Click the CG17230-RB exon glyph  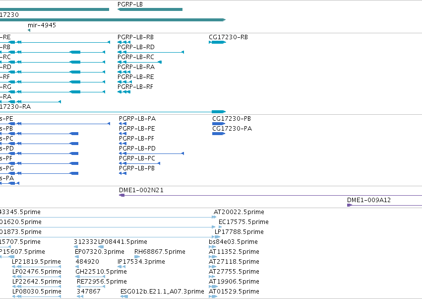click(218, 42)
